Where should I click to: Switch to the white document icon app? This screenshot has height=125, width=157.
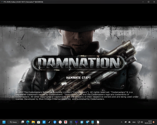[x=98, y=122]
